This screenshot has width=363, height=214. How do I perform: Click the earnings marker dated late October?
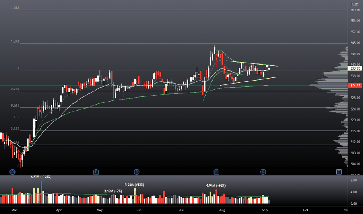[x=339, y=172]
